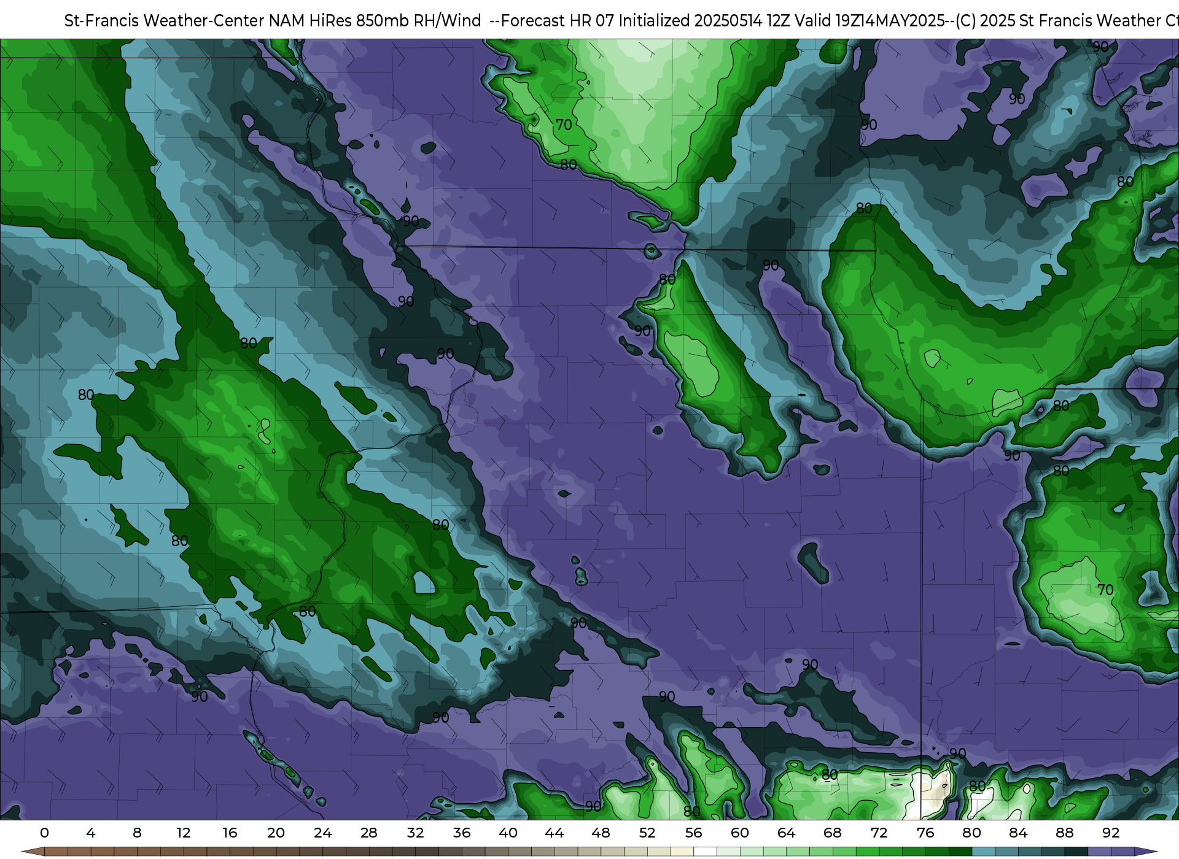
Task: Click the colorbar label '84'
Action: tap(1018, 833)
